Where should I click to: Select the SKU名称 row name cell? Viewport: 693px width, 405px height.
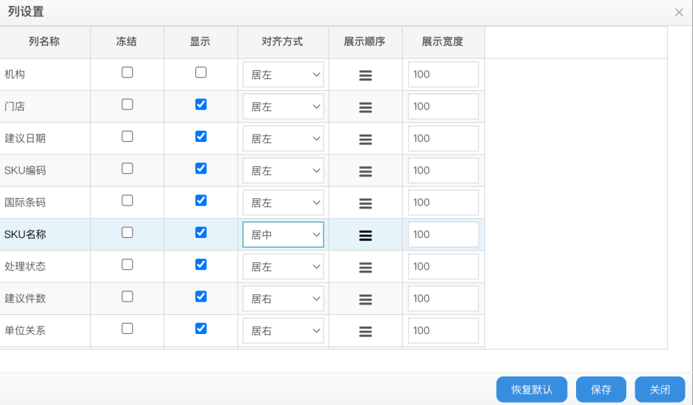(x=44, y=234)
